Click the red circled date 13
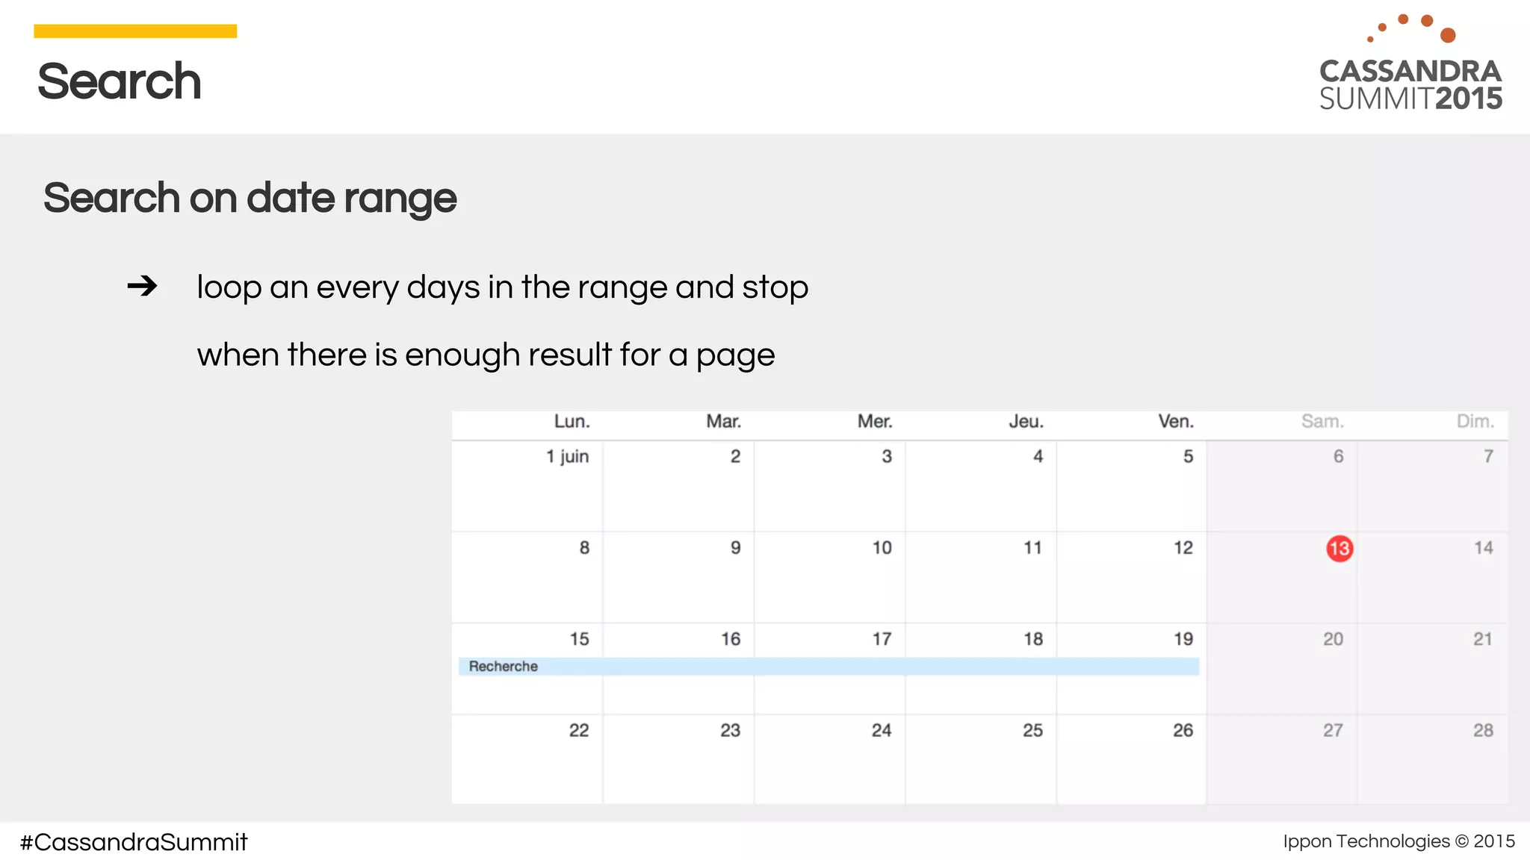Screen dimensions: 1530x860 click(x=1339, y=549)
